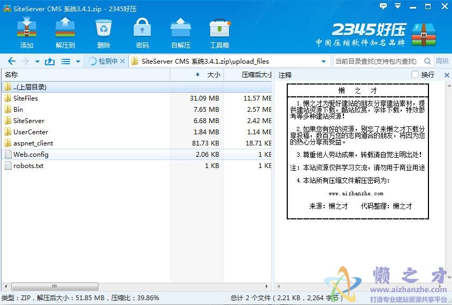The image size is (452, 305).
Task: Select the aspnet_client folder
Action: tap(136, 143)
